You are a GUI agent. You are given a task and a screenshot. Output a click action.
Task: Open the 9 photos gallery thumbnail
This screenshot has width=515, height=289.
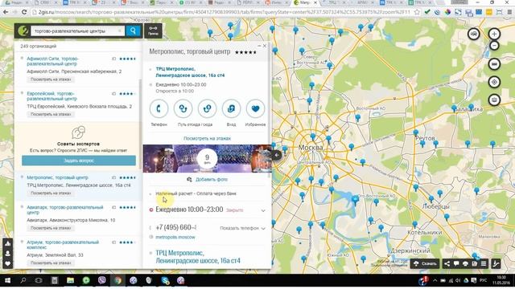[207, 159]
